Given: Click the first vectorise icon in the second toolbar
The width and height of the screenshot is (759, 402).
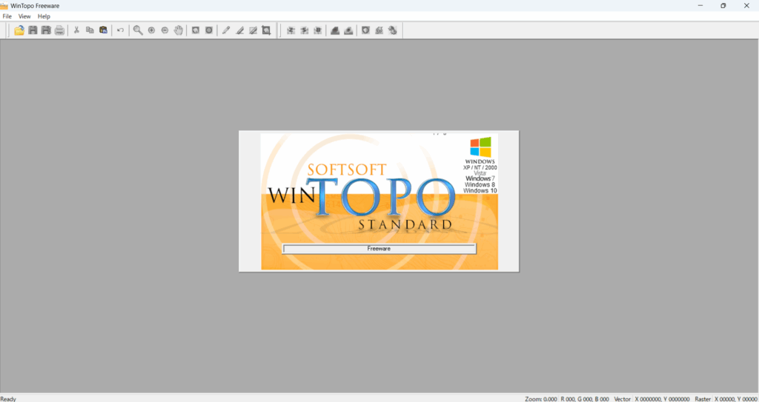Looking at the screenshot, I should click(291, 30).
